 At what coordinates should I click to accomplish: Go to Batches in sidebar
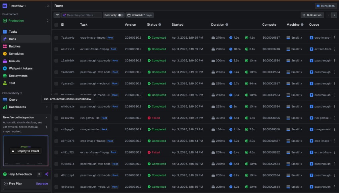(x=25, y=46)
